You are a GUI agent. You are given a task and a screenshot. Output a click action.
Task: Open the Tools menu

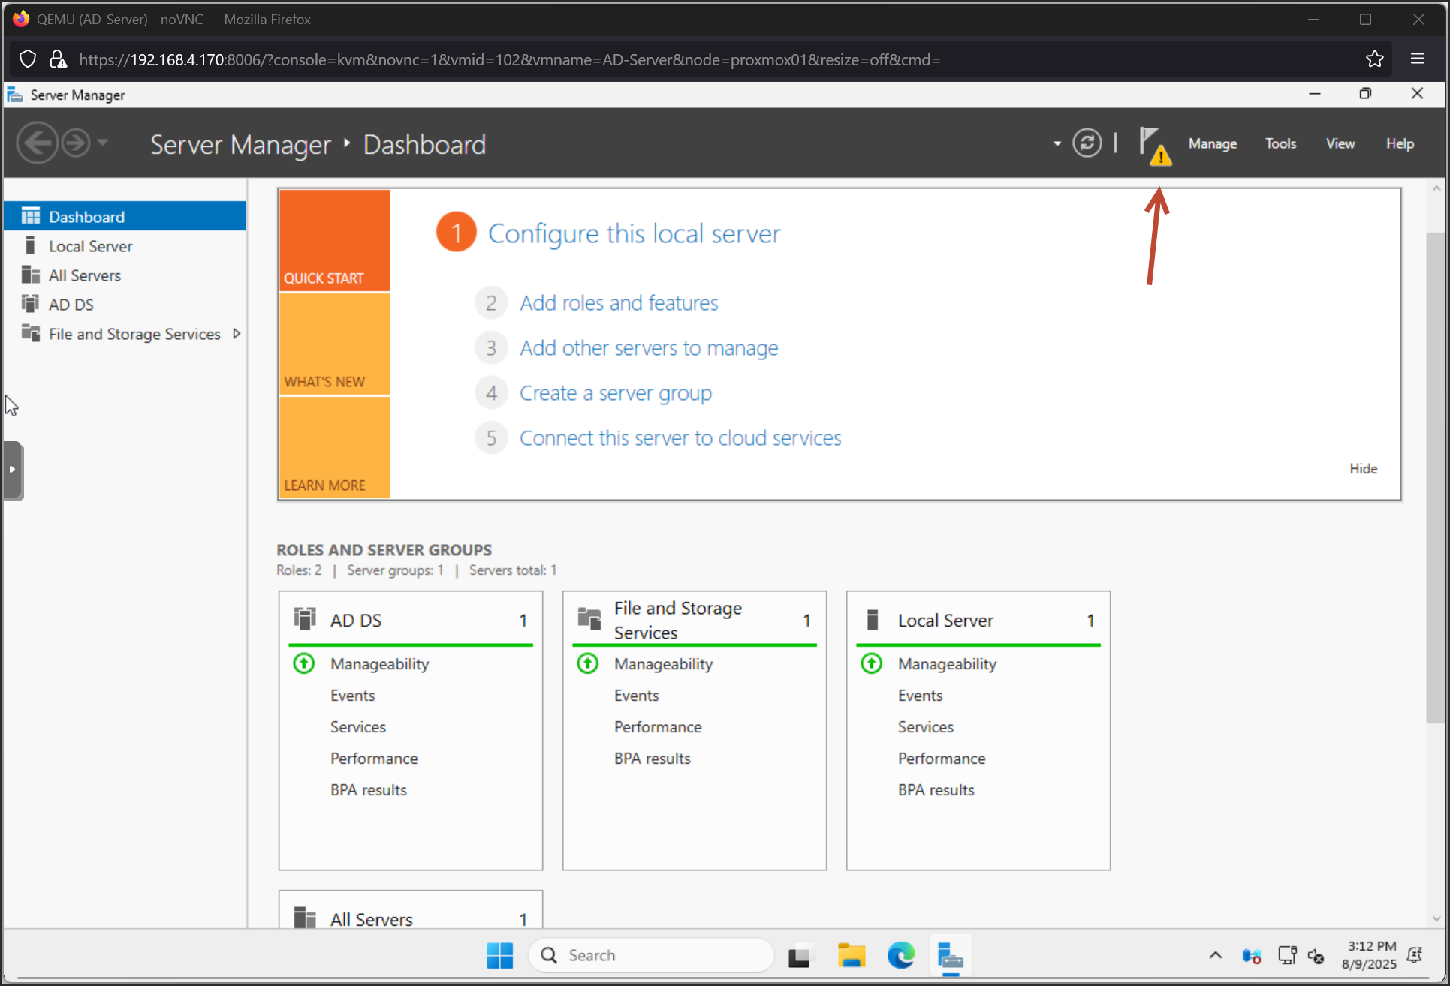[1280, 143]
